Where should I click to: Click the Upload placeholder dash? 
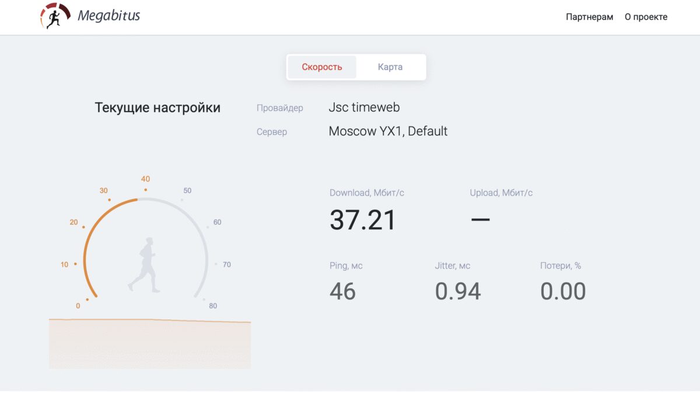click(x=480, y=219)
